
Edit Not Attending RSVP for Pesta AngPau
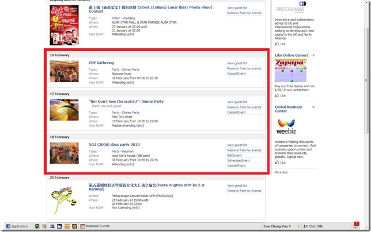point(136,208)
